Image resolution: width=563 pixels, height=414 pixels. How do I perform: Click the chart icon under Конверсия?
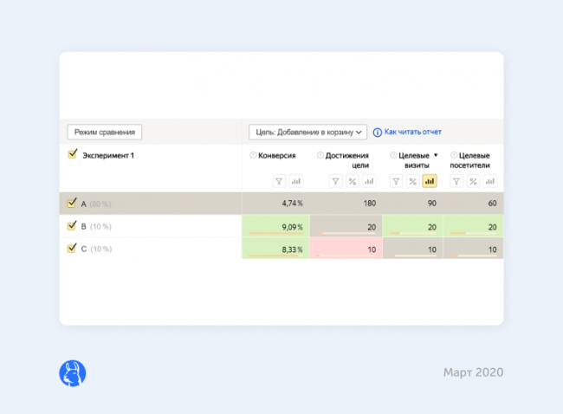(x=296, y=181)
